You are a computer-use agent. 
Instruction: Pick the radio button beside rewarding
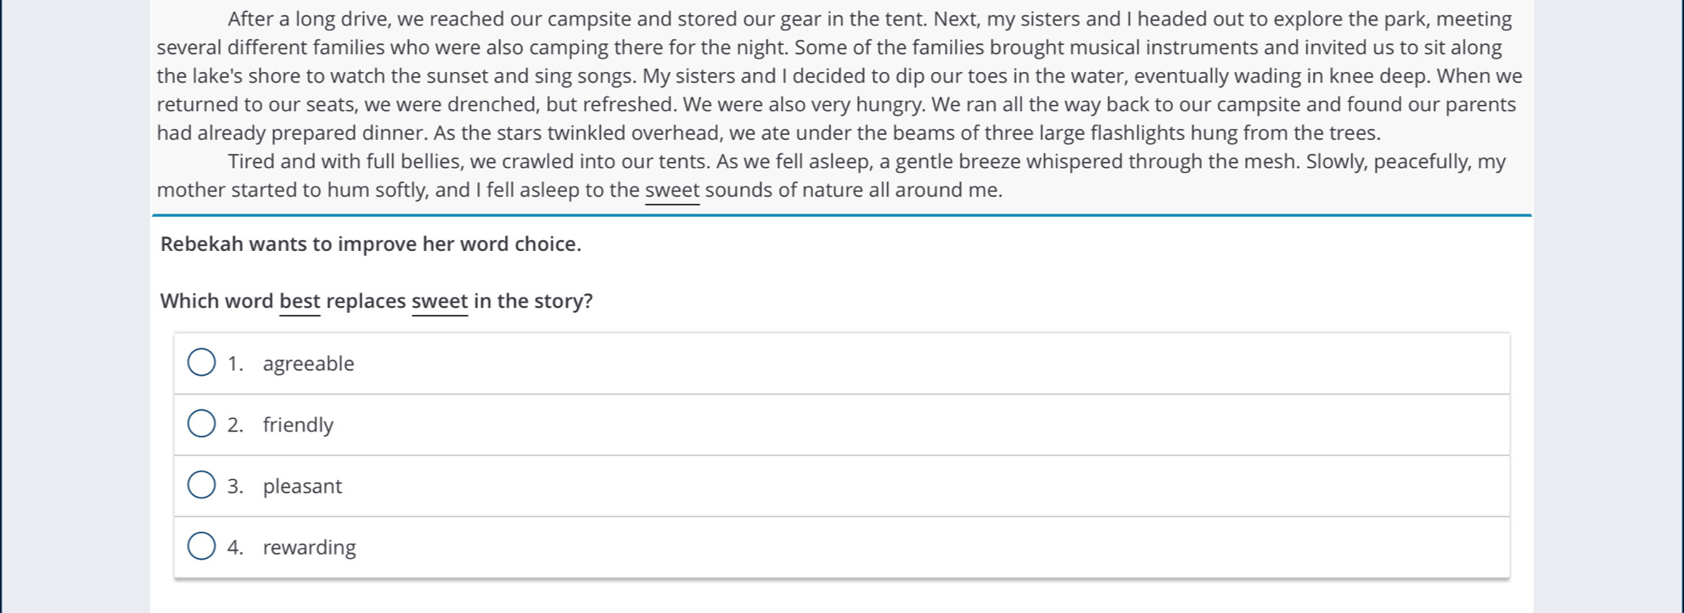(201, 547)
